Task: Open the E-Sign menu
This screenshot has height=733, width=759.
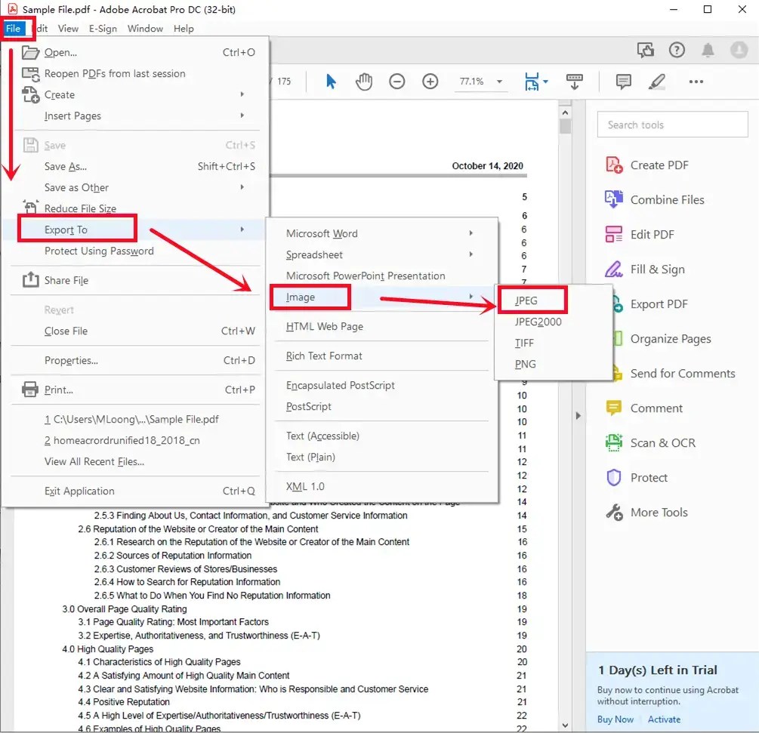Action: [103, 29]
